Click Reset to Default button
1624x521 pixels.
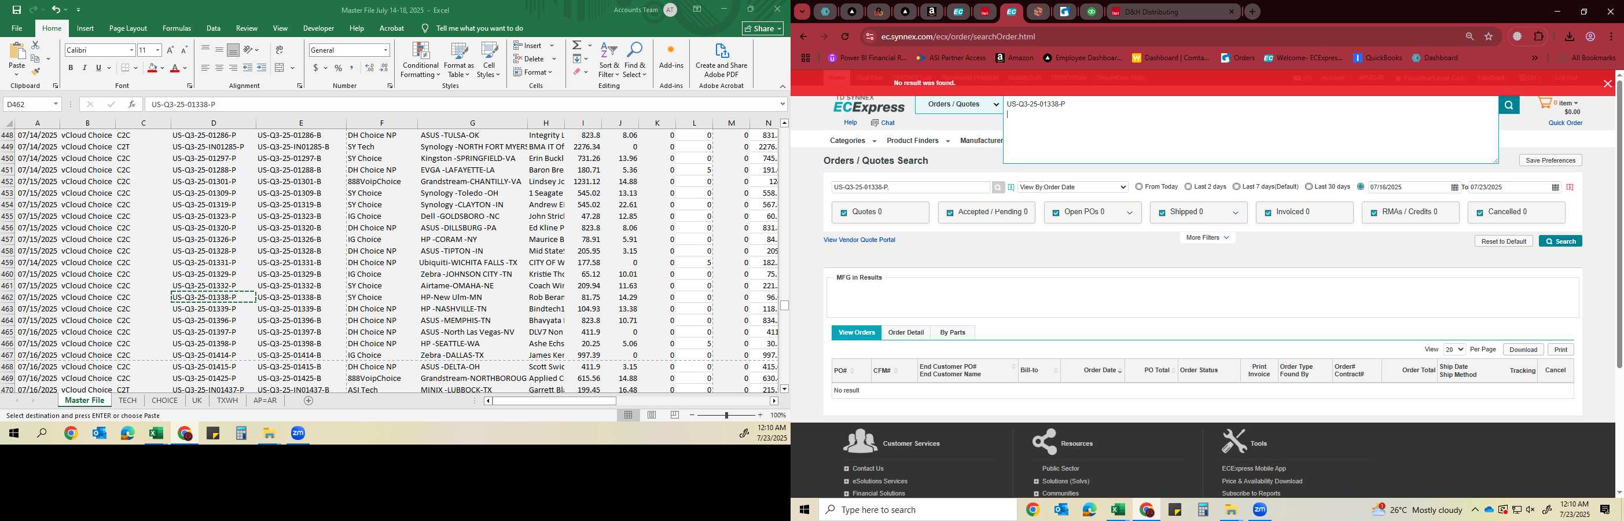click(1504, 241)
